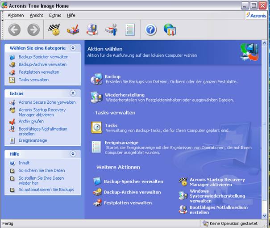This screenshot has width=270, height=228.
Task: Click 'Festplatten verwalten' under Weitere Aktionen
Action: (128, 203)
